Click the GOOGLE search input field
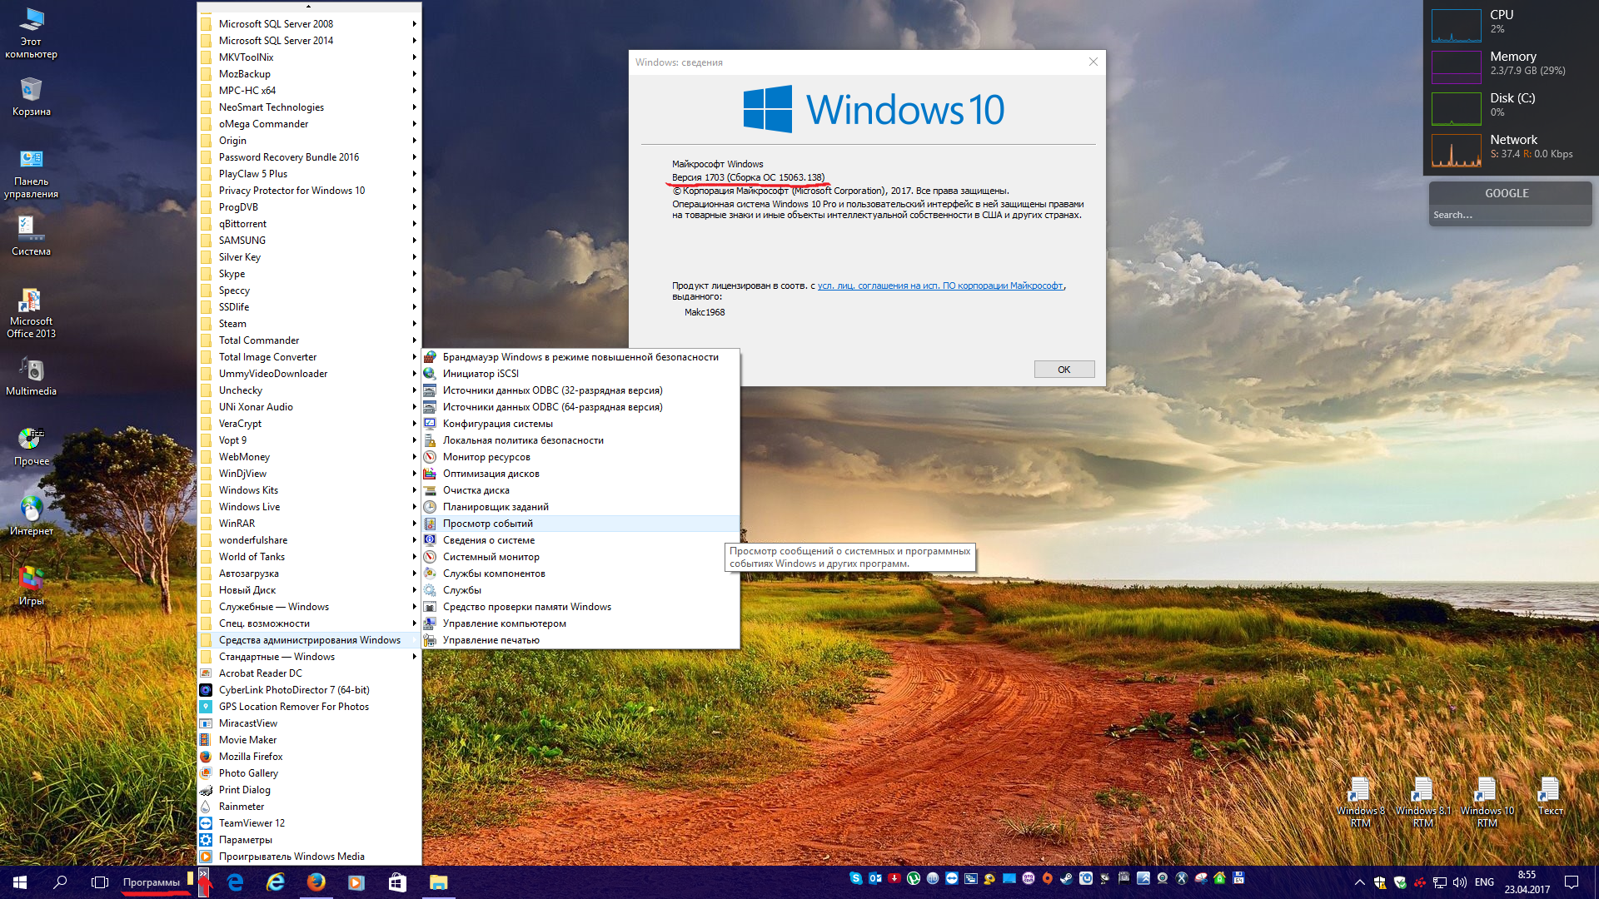The image size is (1599, 899). click(1509, 216)
